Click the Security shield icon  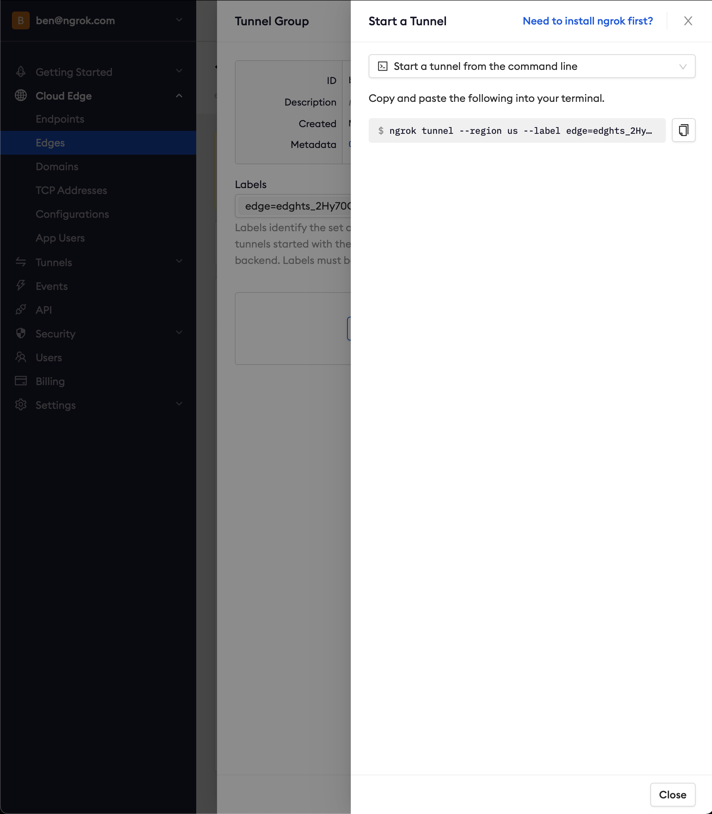point(21,333)
